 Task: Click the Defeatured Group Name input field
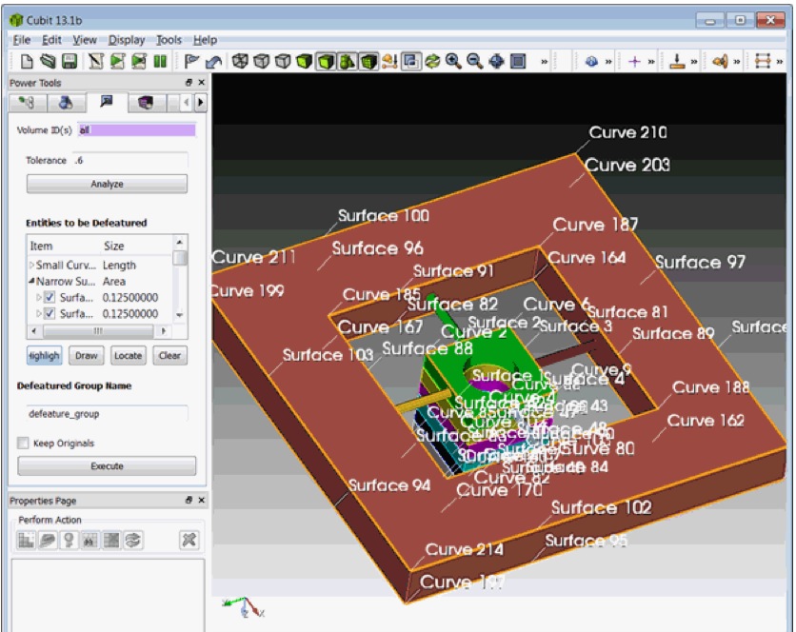[107, 414]
